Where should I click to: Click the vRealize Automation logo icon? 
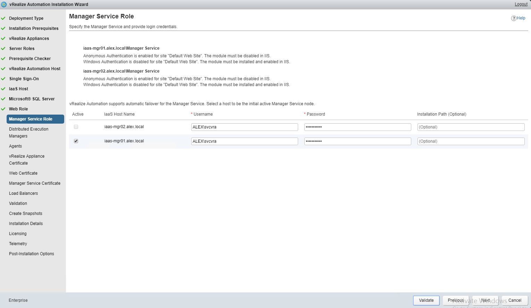[x=4, y=5]
